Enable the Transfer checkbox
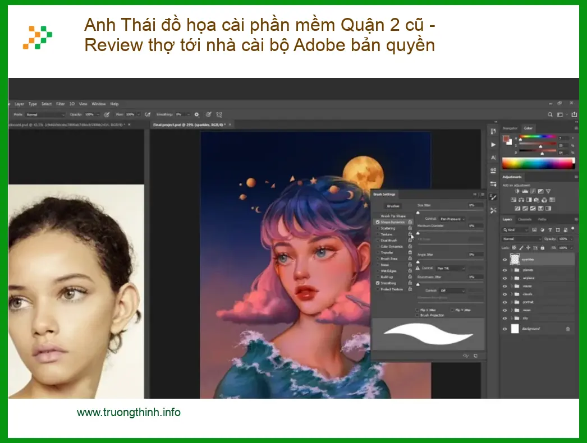The height and width of the screenshot is (443, 587). [x=378, y=252]
